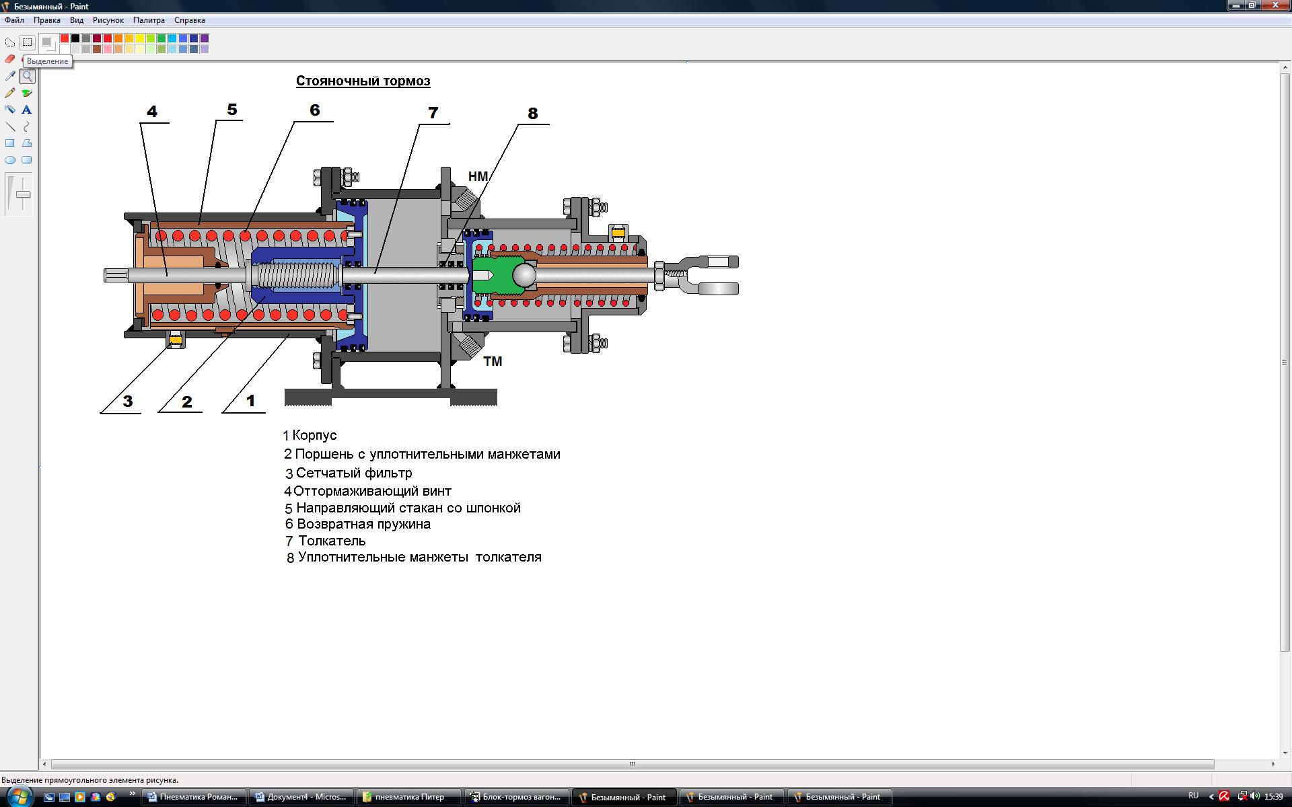This screenshot has height=807, width=1292.
Task: Pick the Color picker eyedropper tool
Action: point(10,76)
